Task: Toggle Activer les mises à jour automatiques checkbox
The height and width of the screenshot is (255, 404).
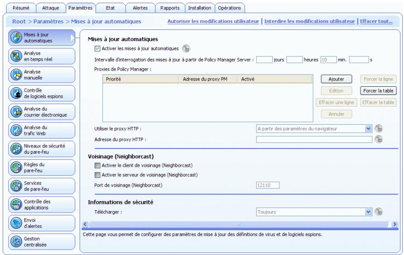Action: click(97, 48)
